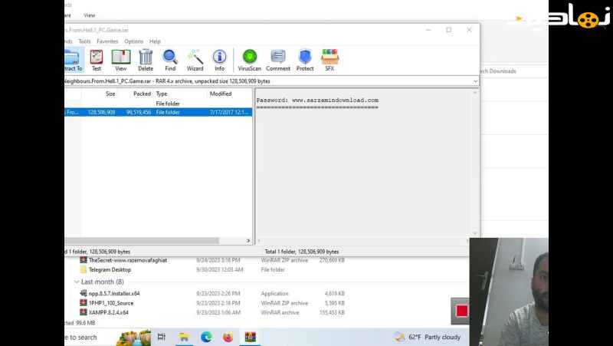The width and height of the screenshot is (613, 346).
Task: Open Explorer's View ribbon tab
Action: pyautogui.click(x=89, y=15)
